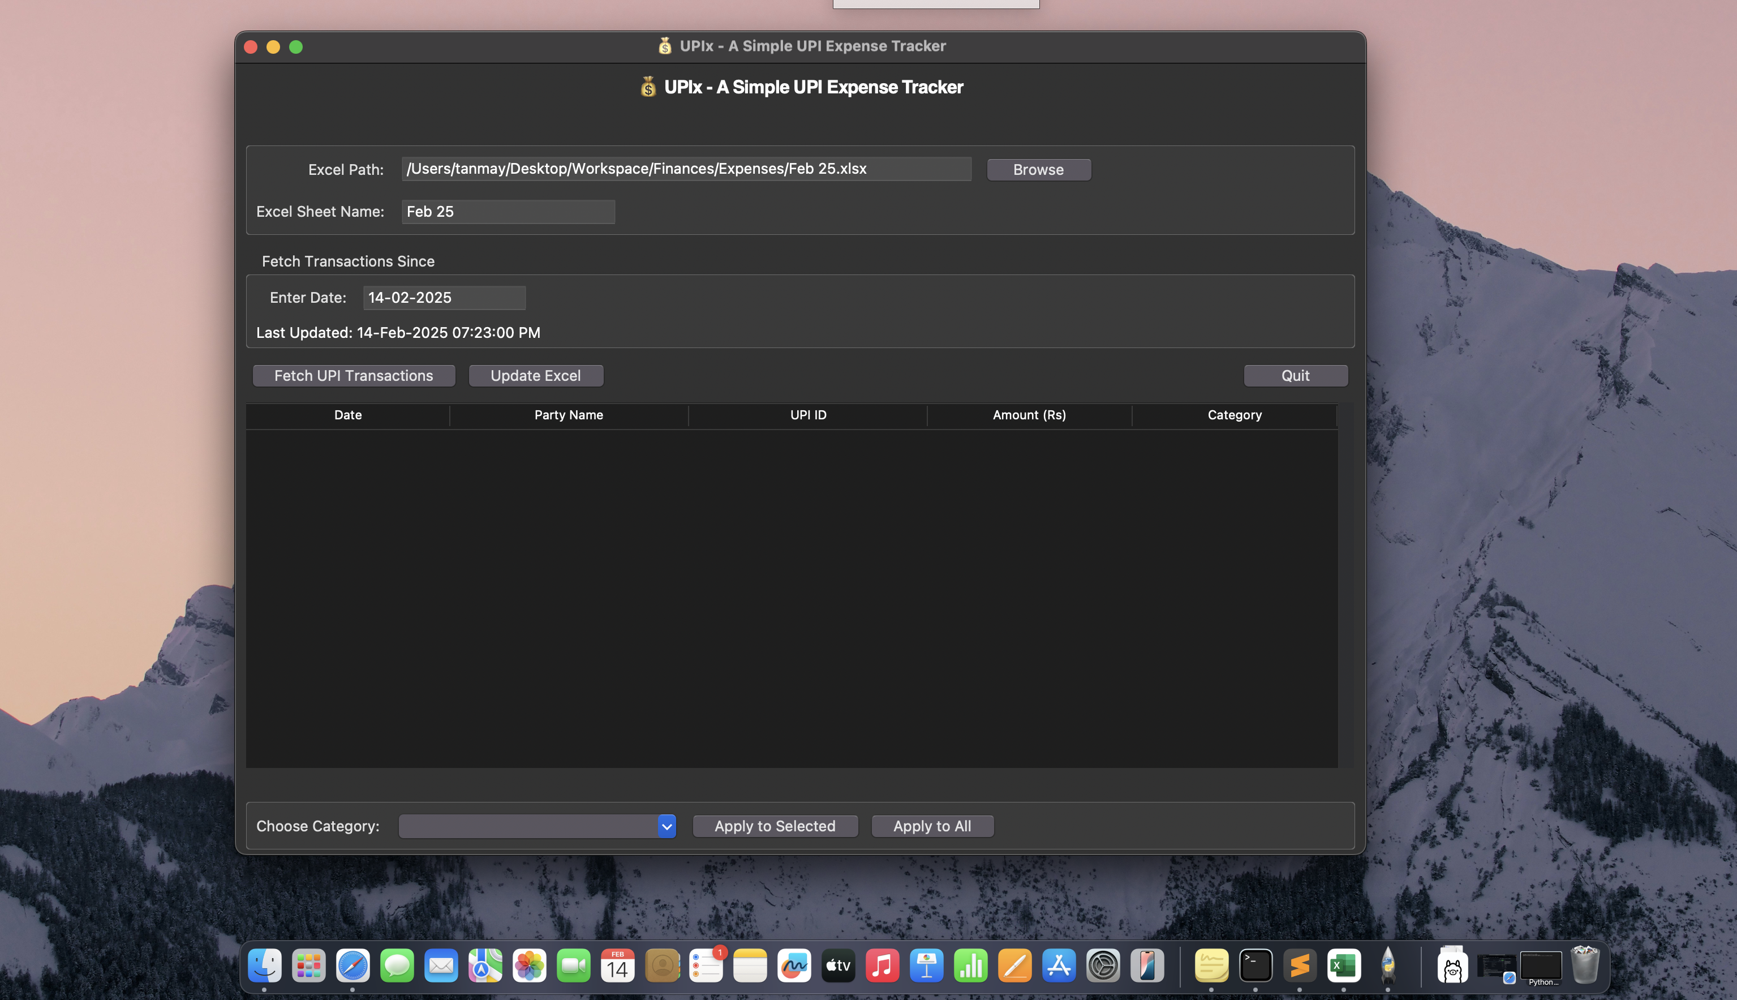The width and height of the screenshot is (1737, 1000).
Task: Open Launchpad from the dock
Action: tap(308, 967)
